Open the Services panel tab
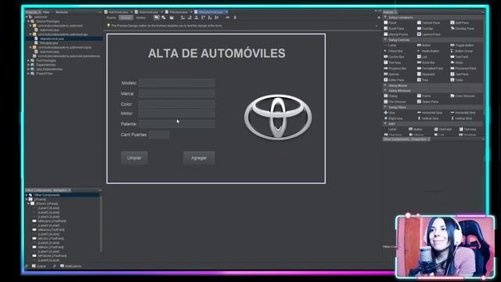Screen dimensions: 501x282 tap(61, 13)
